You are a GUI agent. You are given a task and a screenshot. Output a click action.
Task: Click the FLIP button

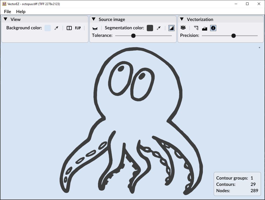[x=78, y=28]
